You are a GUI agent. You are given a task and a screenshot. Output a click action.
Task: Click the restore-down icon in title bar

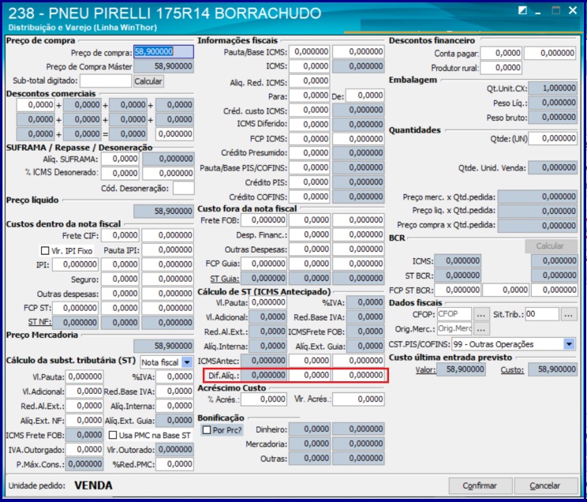522,10
